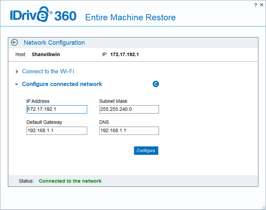The image size is (266, 210).
Task: Click the IP value 172.17.192.1 in header
Action: coord(125,54)
